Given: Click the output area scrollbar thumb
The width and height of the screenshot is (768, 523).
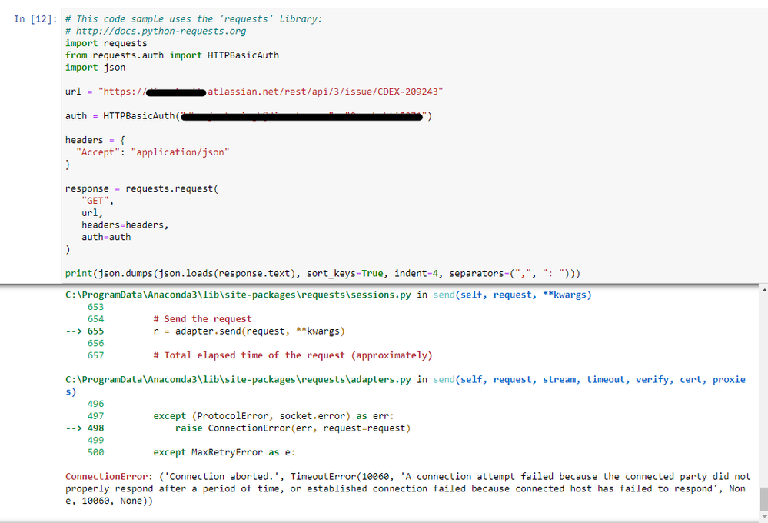Looking at the screenshot, I should pos(763,499).
